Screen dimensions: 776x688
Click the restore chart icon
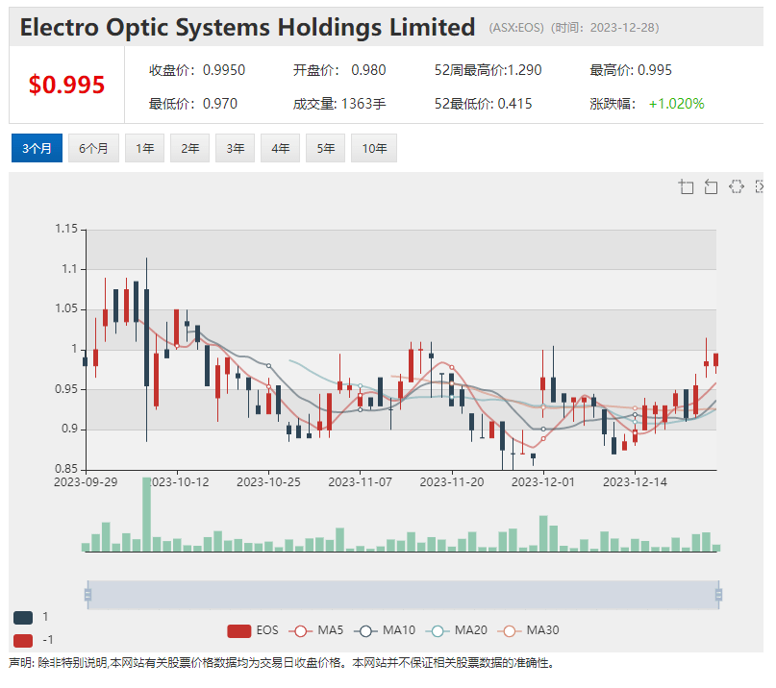pos(736,186)
